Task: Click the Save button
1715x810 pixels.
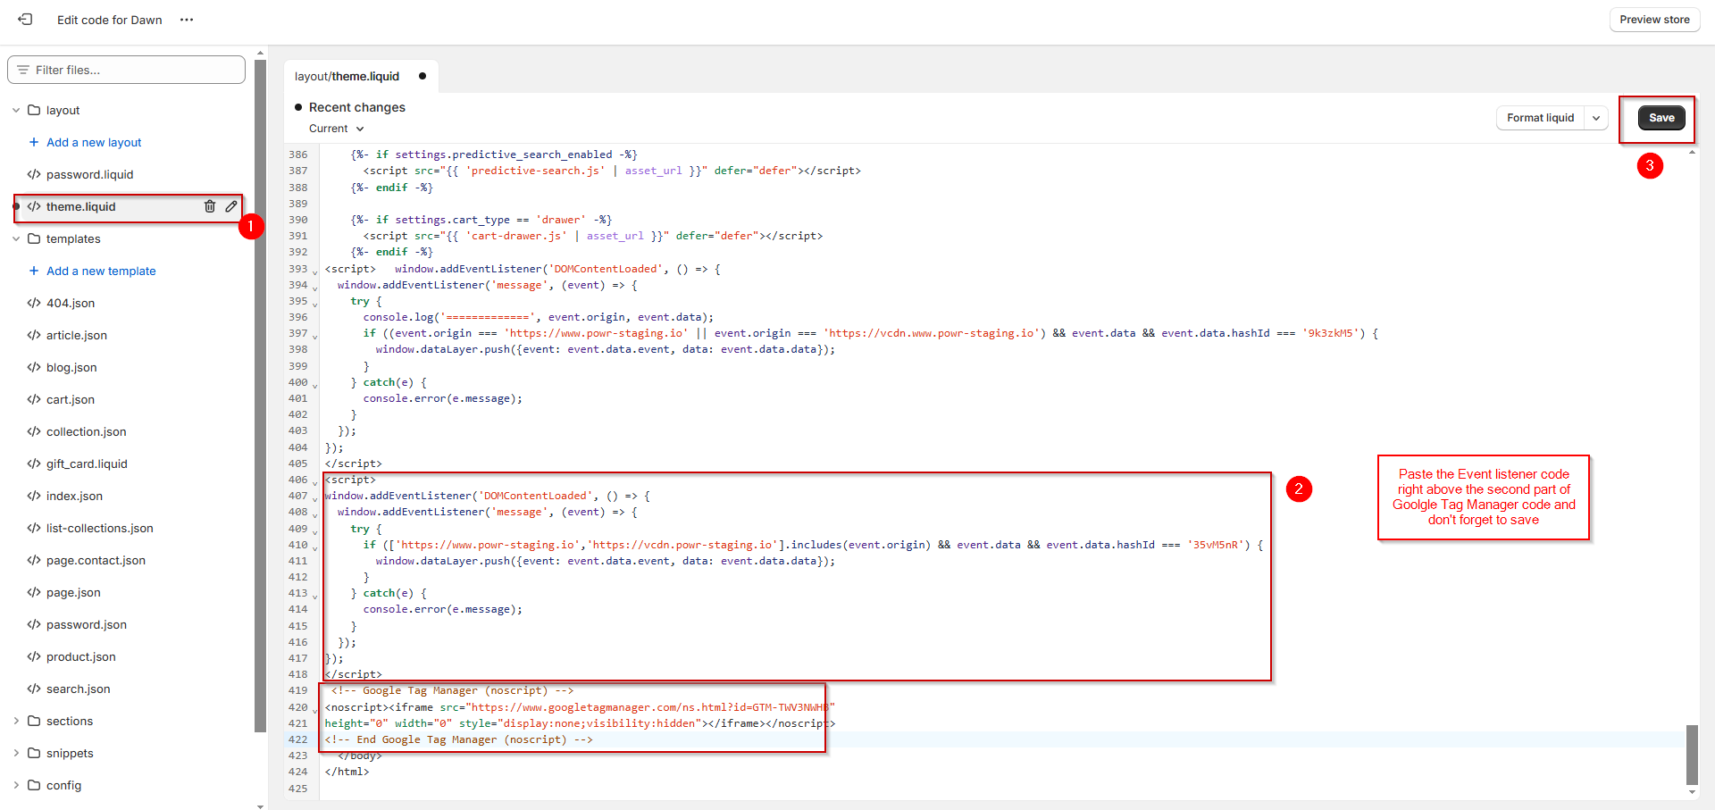Action: [1661, 118]
